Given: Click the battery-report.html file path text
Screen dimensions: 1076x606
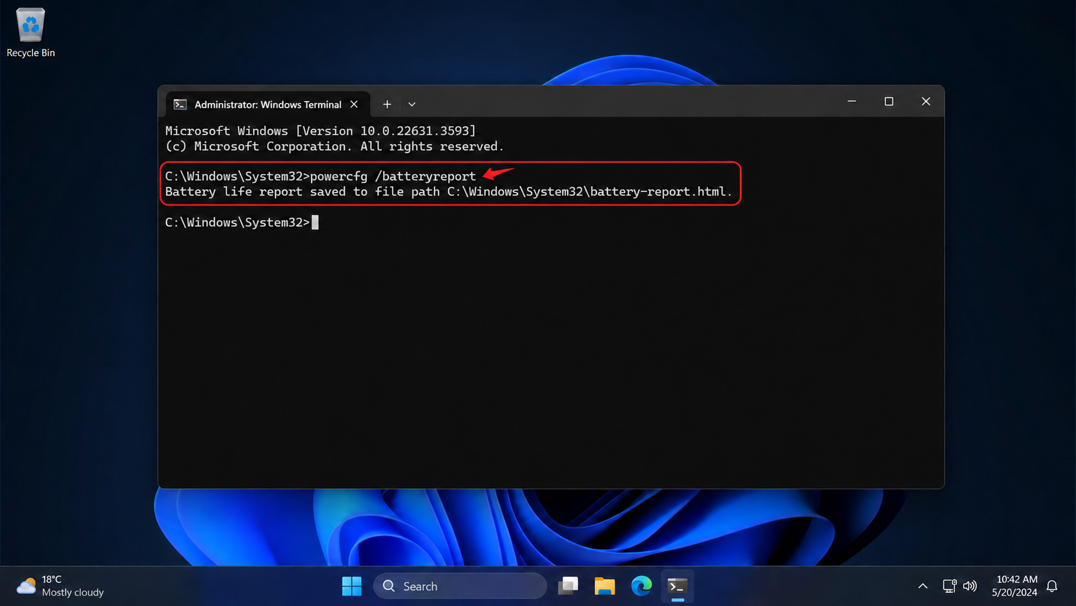Looking at the screenshot, I should pyautogui.click(x=589, y=191).
